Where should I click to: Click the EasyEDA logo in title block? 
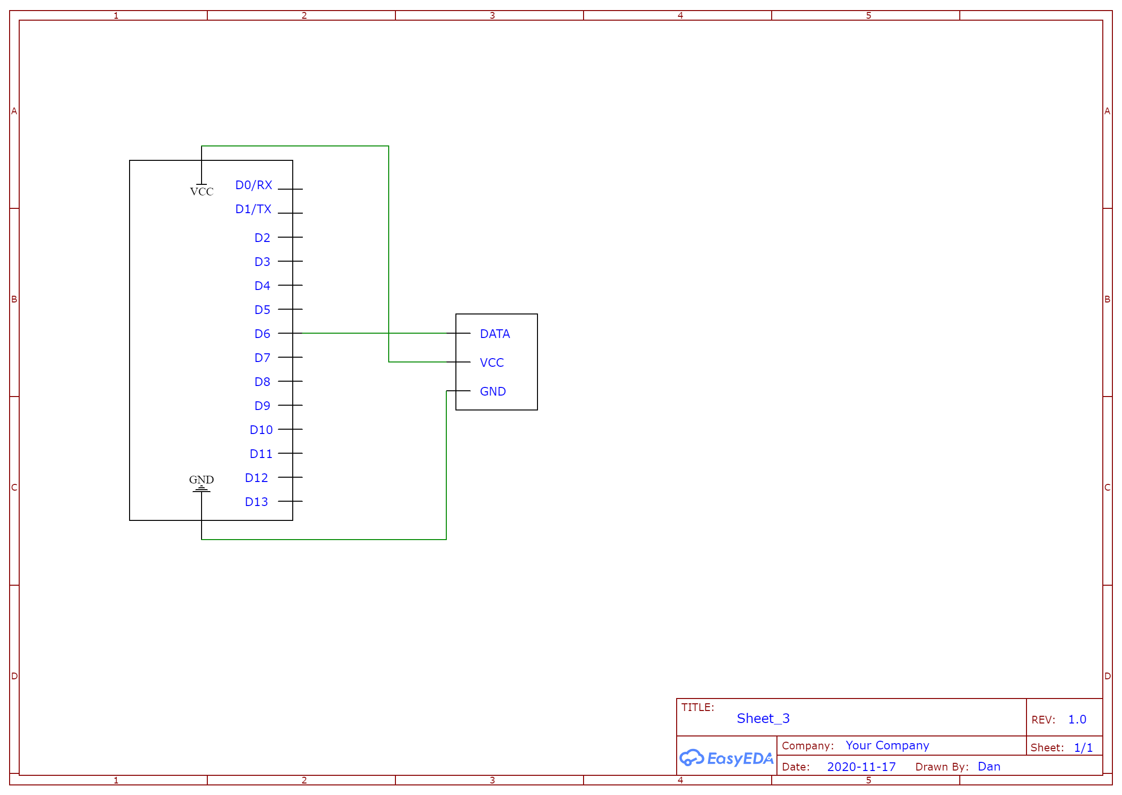[726, 759]
